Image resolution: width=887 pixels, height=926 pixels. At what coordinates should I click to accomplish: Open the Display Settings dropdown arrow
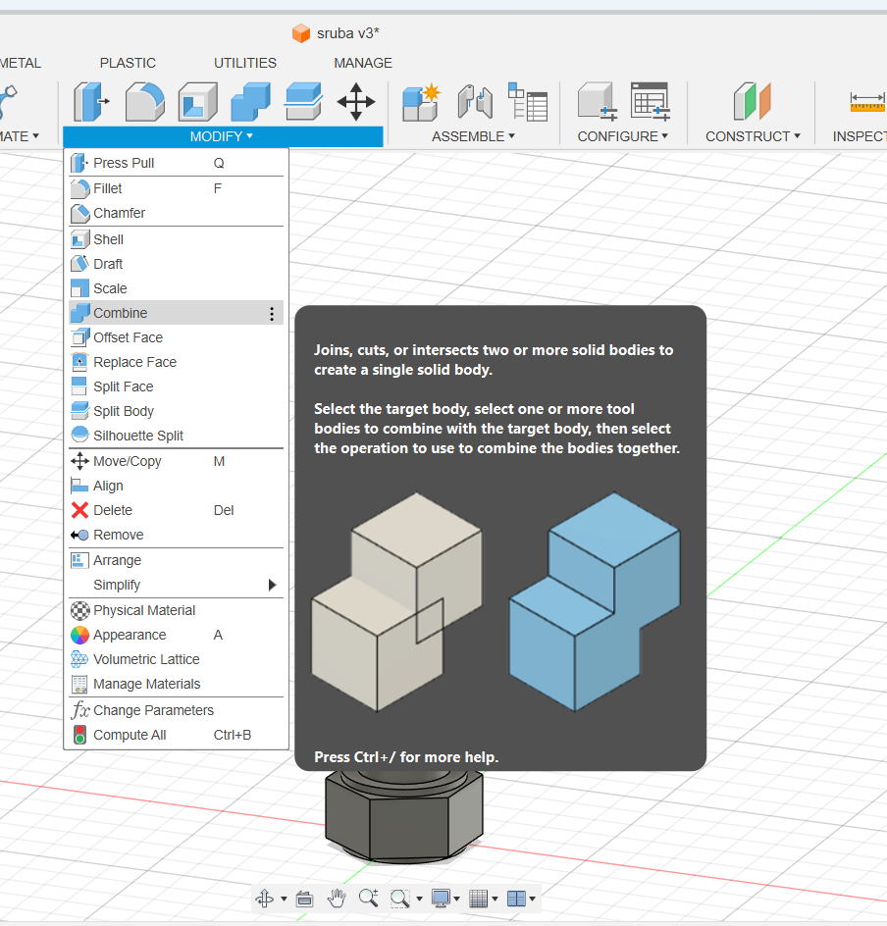tap(456, 900)
